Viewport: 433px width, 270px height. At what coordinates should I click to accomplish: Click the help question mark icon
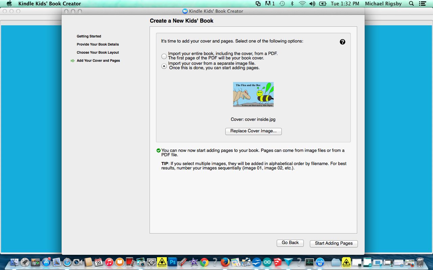(342, 42)
